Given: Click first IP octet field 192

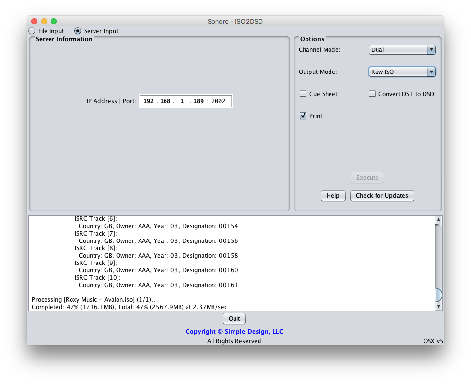Looking at the screenshot, I should pyautogui.click(x=148, y=101).
